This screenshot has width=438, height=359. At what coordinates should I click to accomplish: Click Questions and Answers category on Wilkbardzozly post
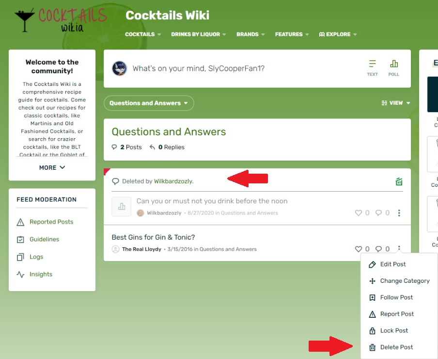tap(250, 213)
